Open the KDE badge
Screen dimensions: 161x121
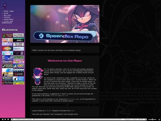[7, 70]
